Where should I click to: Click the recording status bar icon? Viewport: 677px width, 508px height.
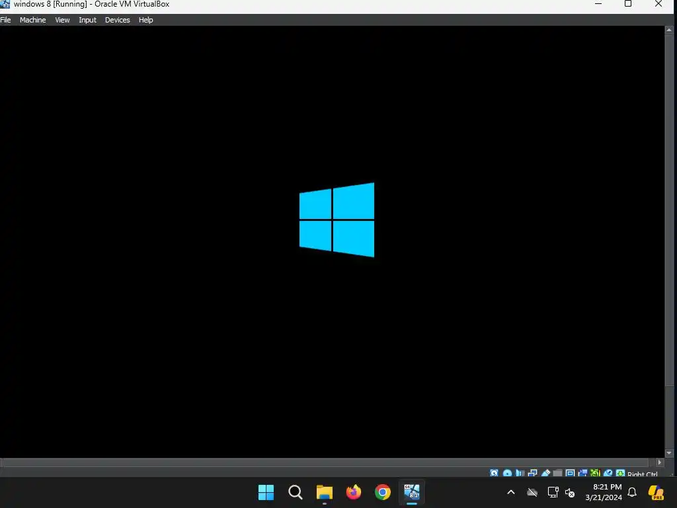coord(583,474)
